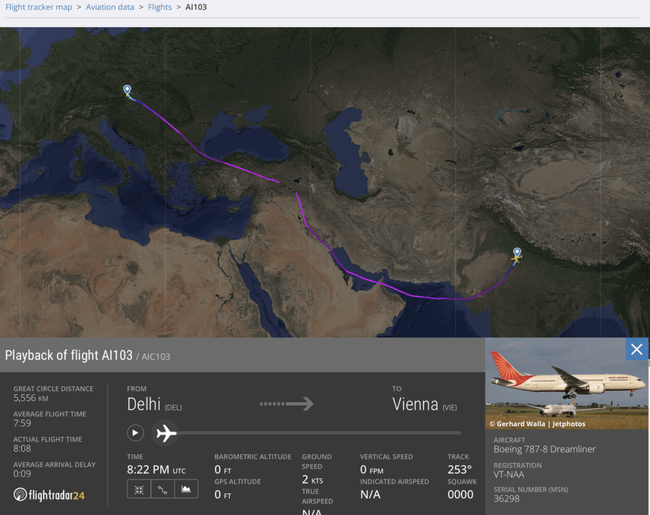The height and width of the screenshot is (515, 650).
Task: Select Flights in the breadcrumb trail
Action: (160, 7)
